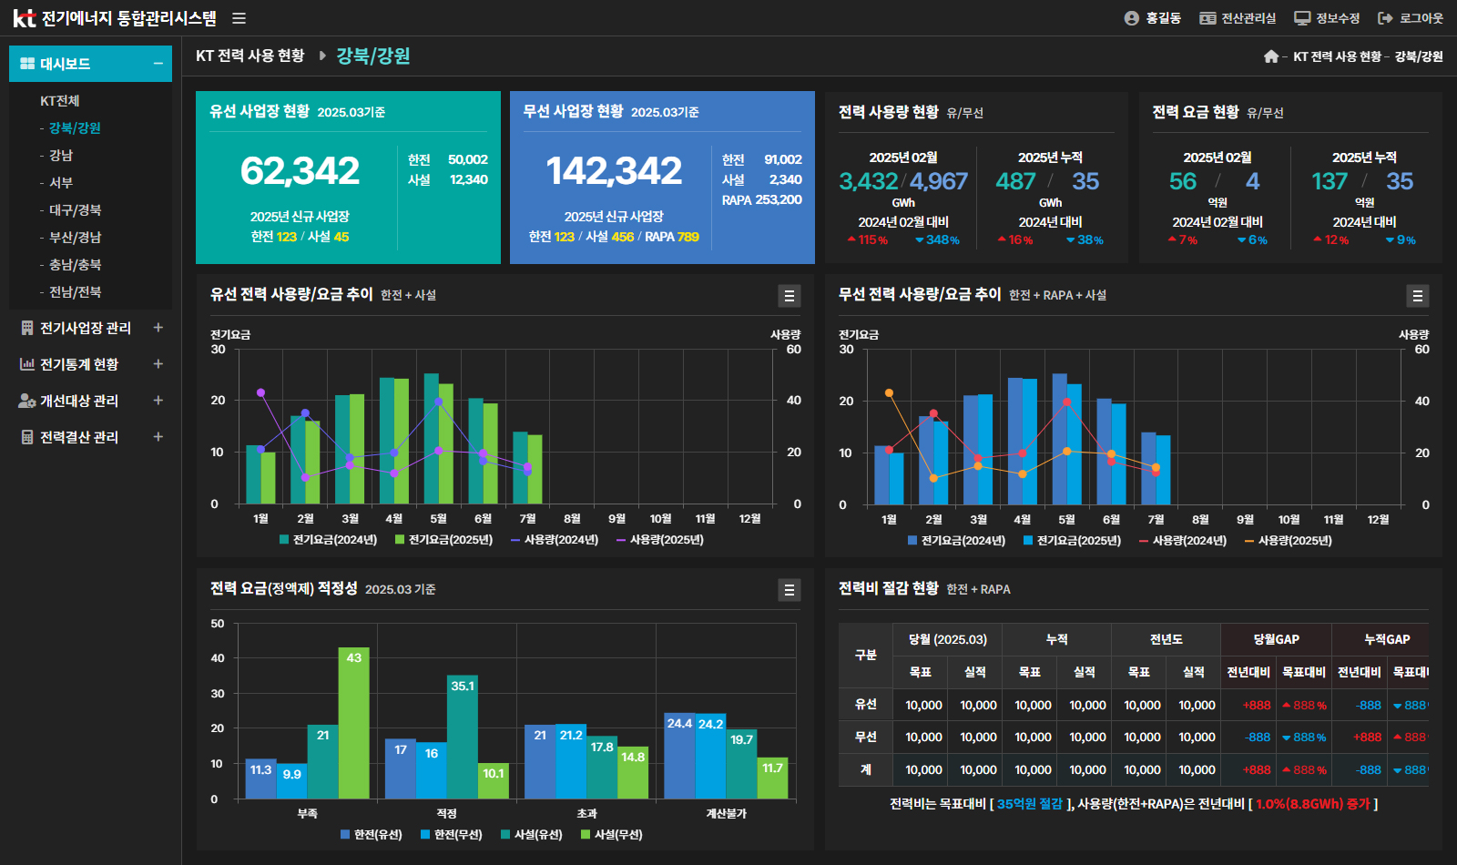Click the logout arrow icon

[x=1385, y=18]
